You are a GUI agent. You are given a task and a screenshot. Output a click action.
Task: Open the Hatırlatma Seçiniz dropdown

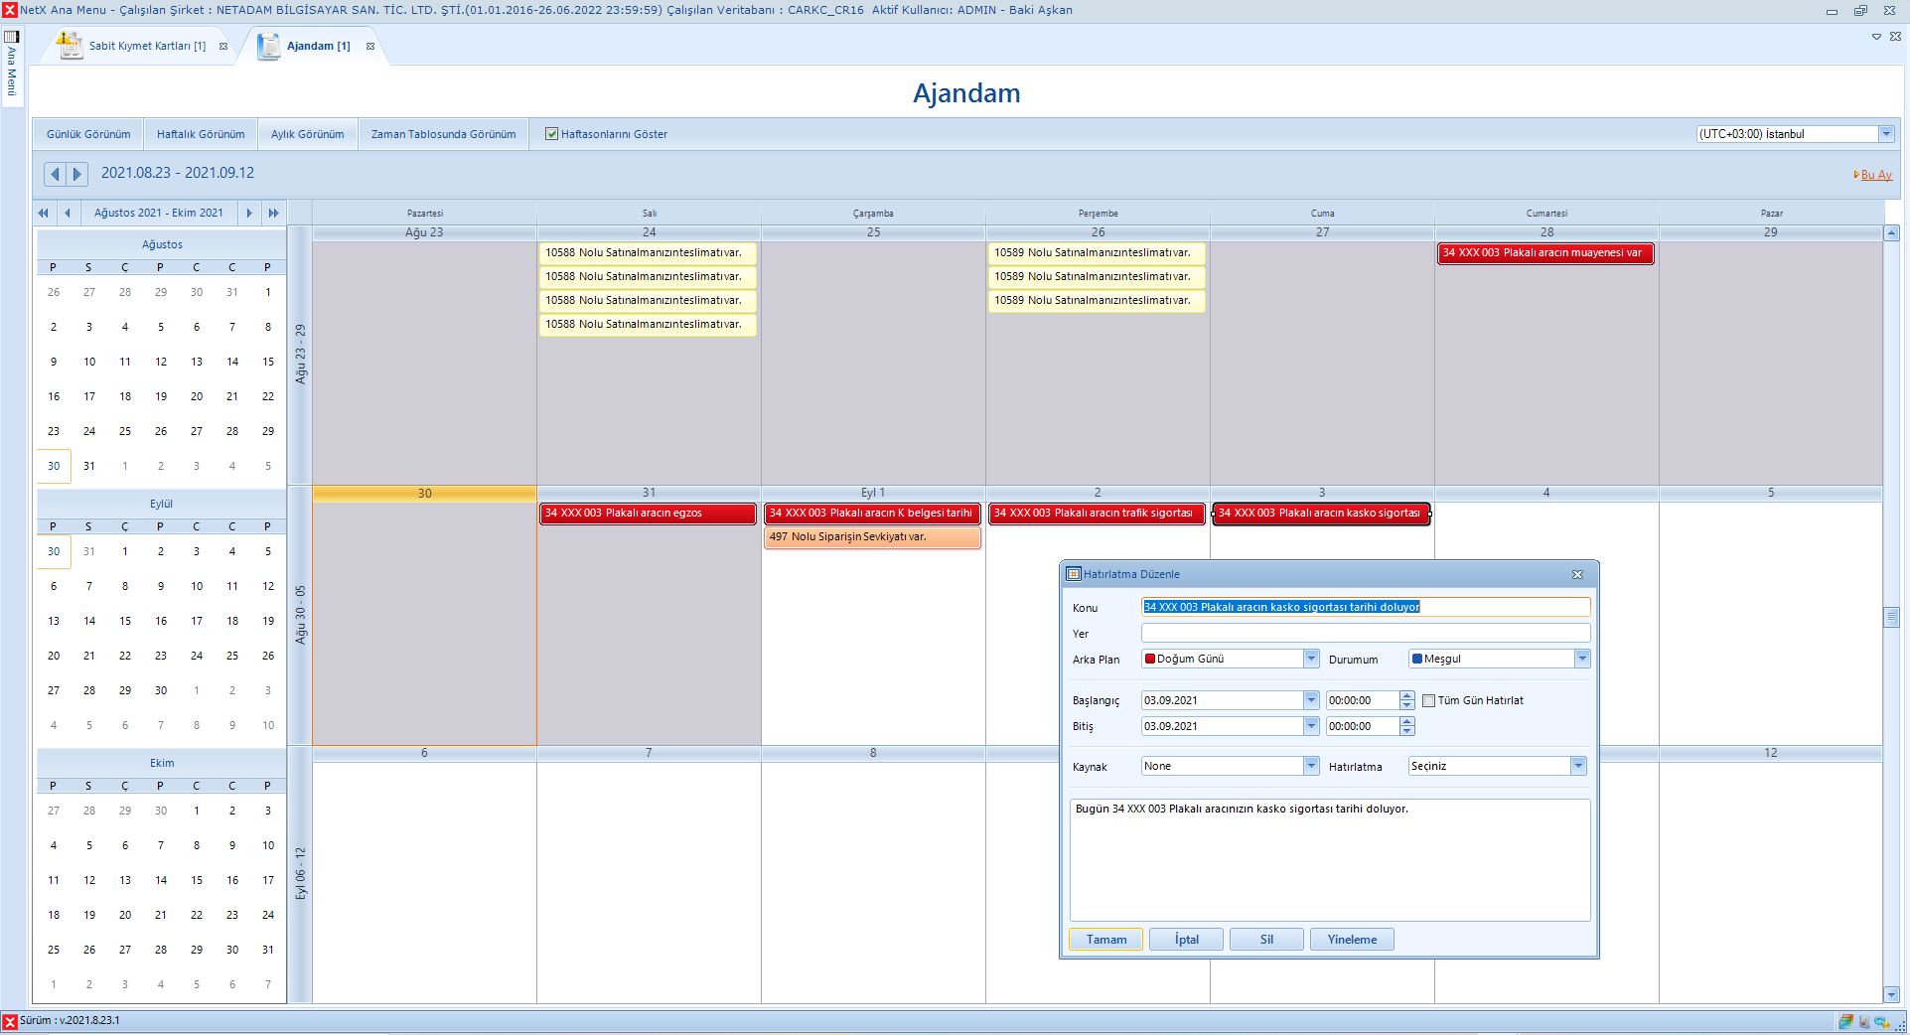coord(1578,766)
